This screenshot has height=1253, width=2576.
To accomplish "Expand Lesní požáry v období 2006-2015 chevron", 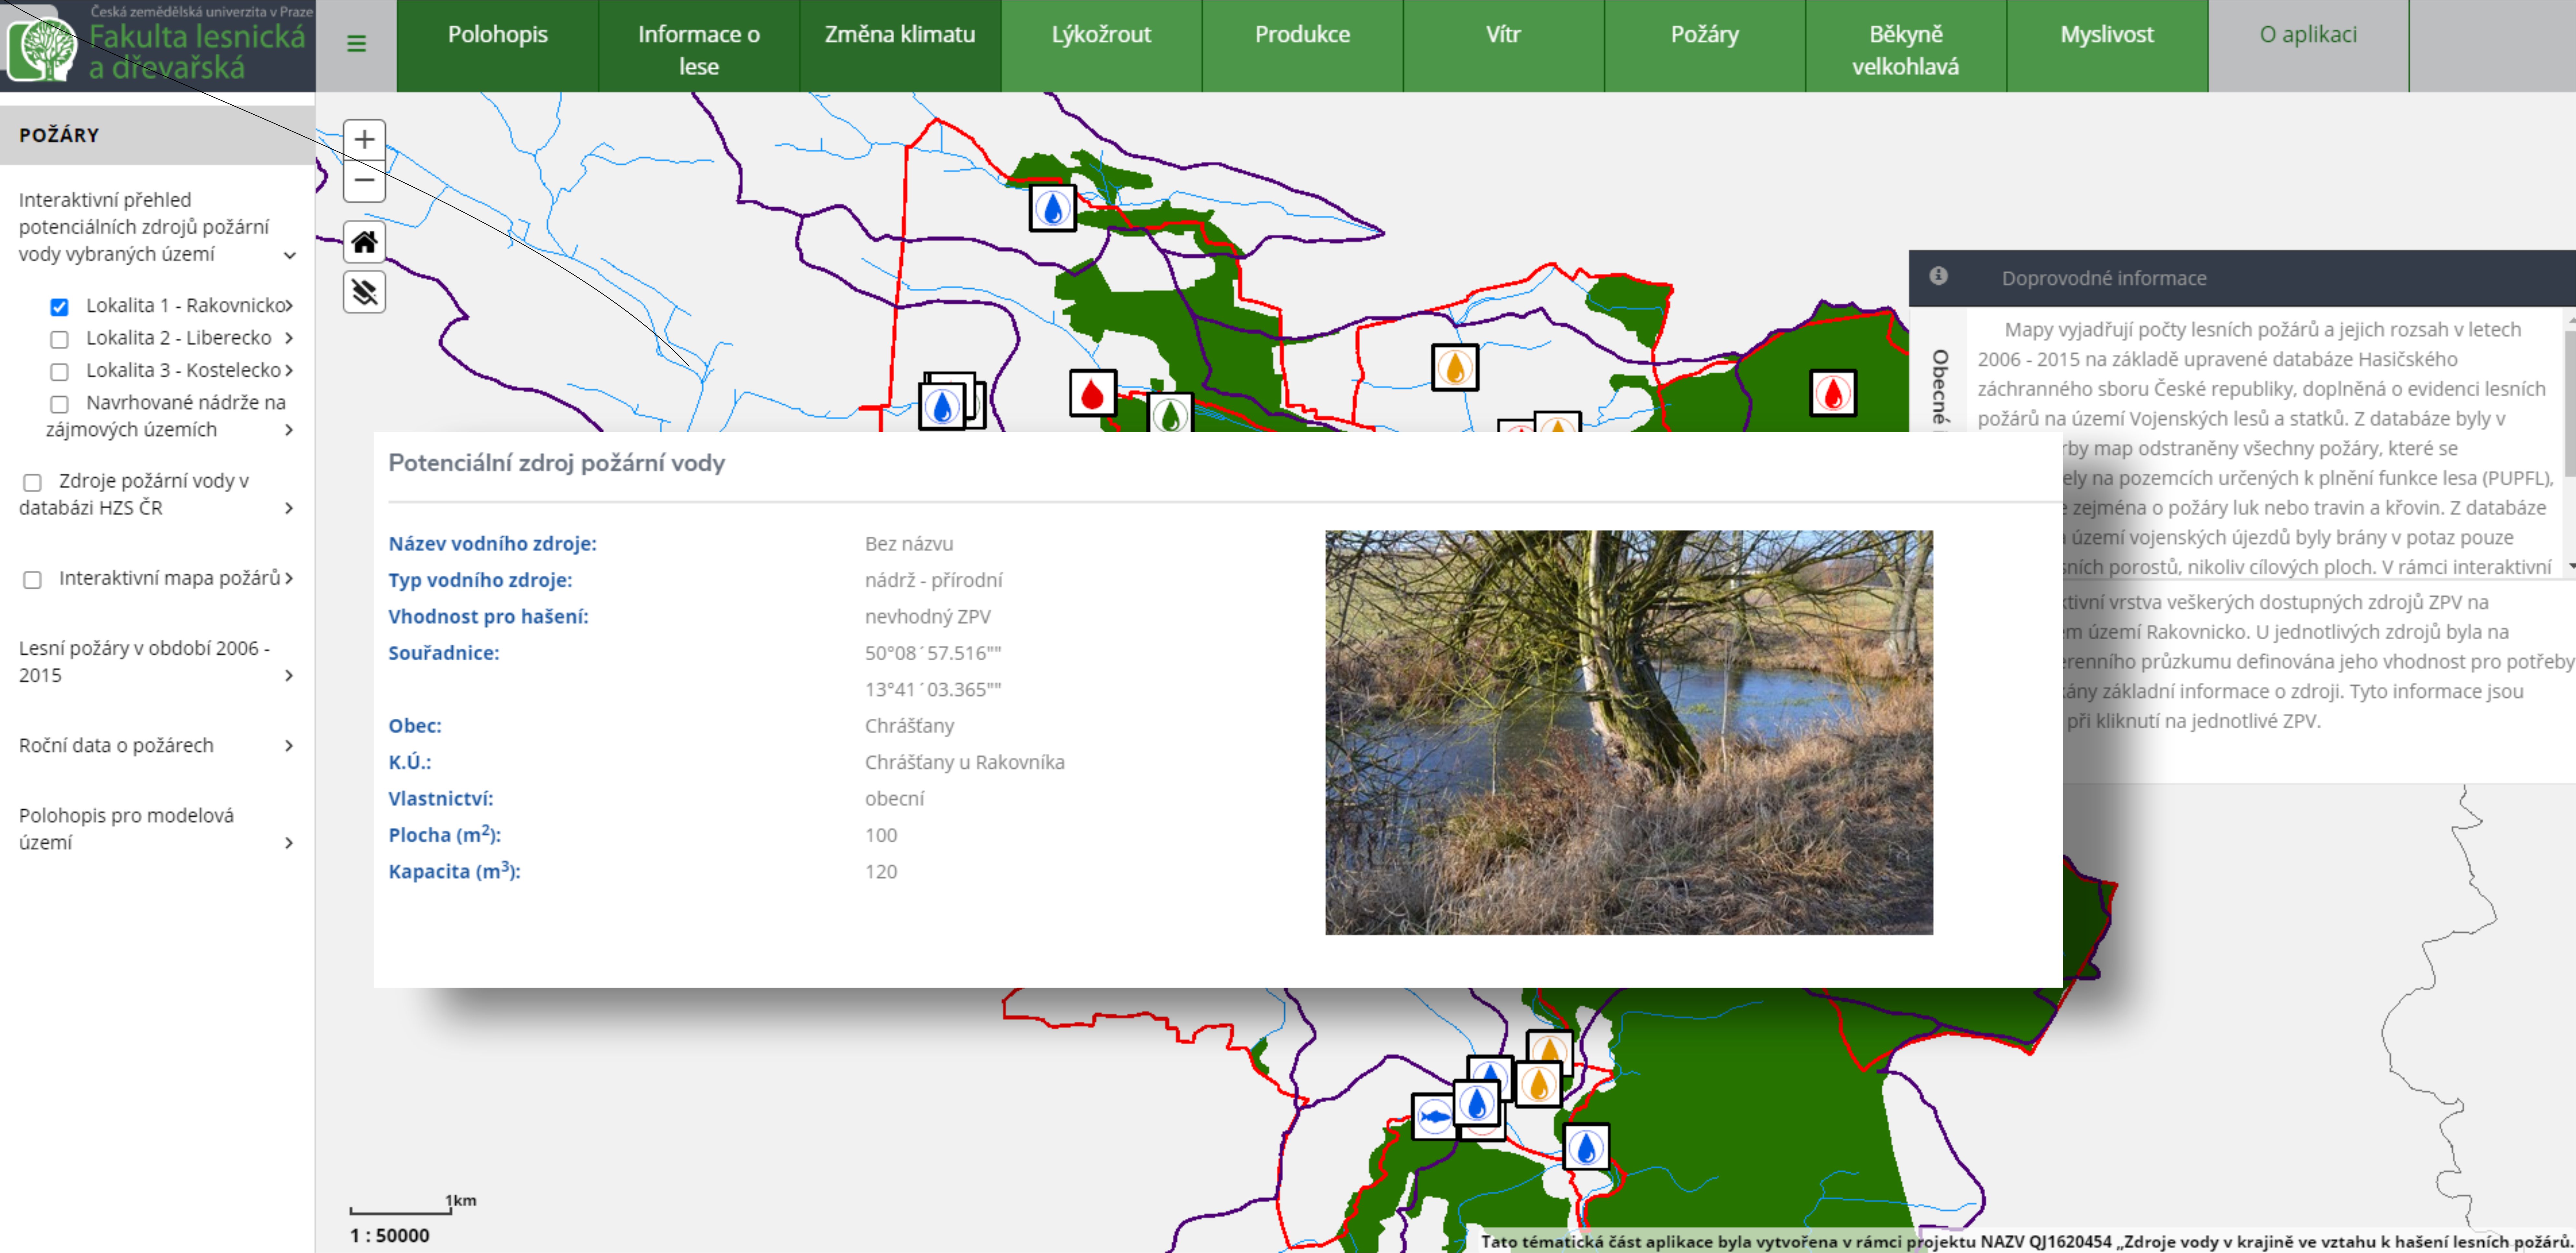I will tap(289, 676).
